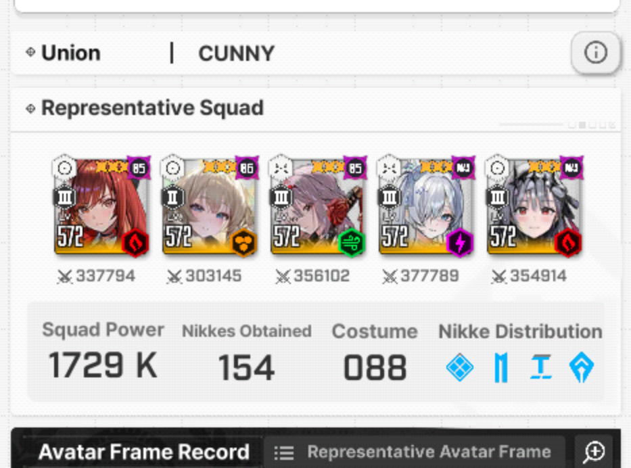This screenshot has height=468, width=631.
Task: Open the Avatar Frame Record section
Action: [x=143, y=452]
